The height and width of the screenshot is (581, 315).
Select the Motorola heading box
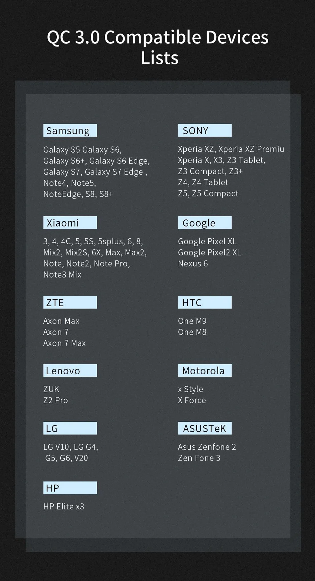coord(205,371)
